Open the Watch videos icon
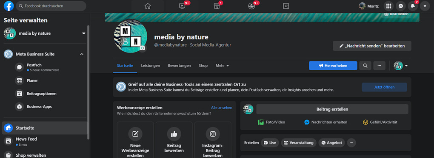This screenshot has width=434, height=158. tap(182, 6)
